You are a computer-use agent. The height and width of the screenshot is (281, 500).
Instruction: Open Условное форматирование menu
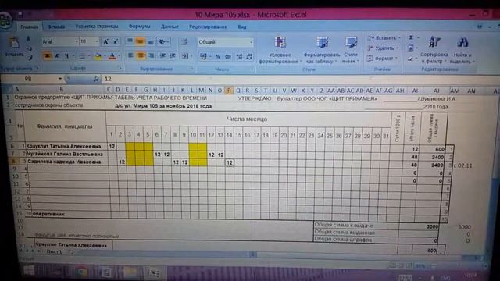[280, 50]
